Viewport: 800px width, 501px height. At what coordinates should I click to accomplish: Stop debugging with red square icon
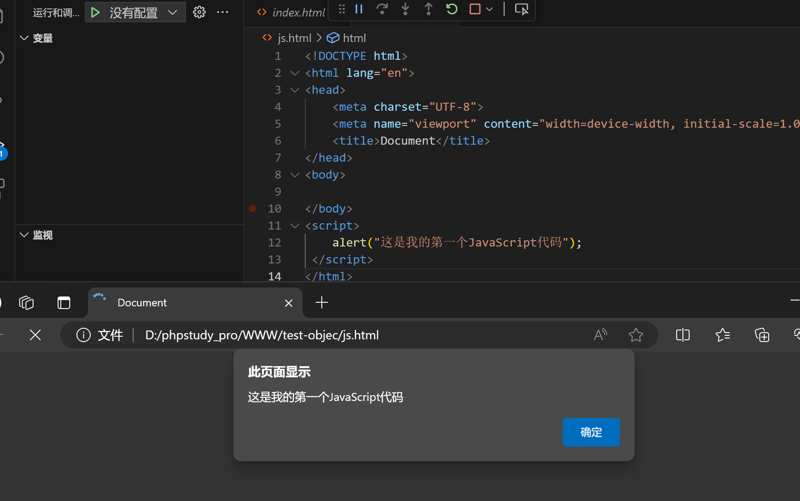coord(475,9)
